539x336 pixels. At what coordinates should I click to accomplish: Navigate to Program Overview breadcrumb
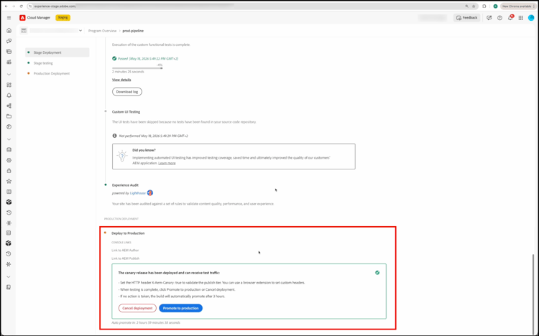103,31
